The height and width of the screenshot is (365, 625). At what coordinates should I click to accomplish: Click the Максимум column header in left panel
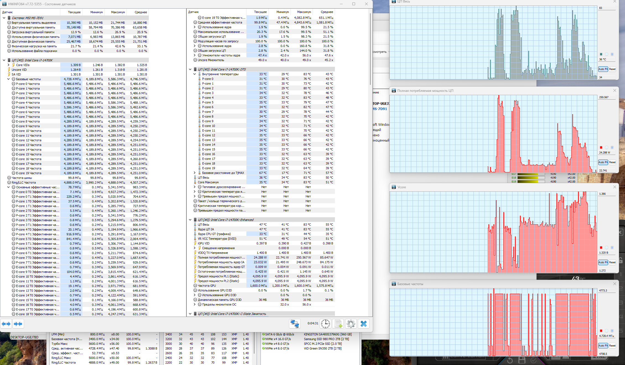(x=118, y=12)
